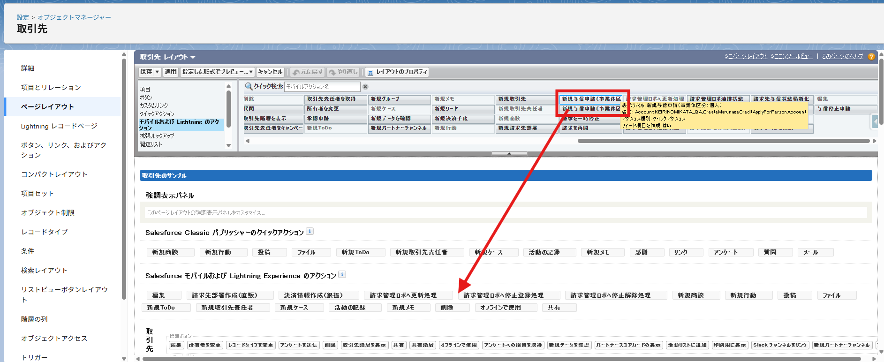Click the quick search magnifier icon
Viewport: 884px width, 362px height.
pos(249,86)
